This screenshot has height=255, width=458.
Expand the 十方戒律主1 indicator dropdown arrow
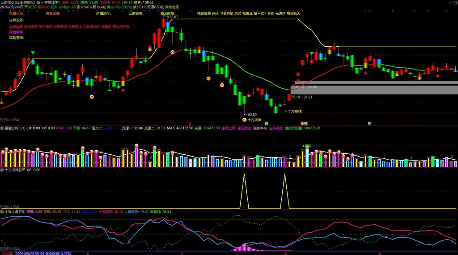click(x=38, y=2)
